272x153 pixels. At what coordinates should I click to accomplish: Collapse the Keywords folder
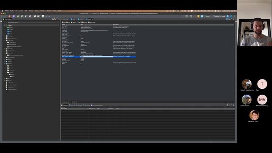point(5,53)
